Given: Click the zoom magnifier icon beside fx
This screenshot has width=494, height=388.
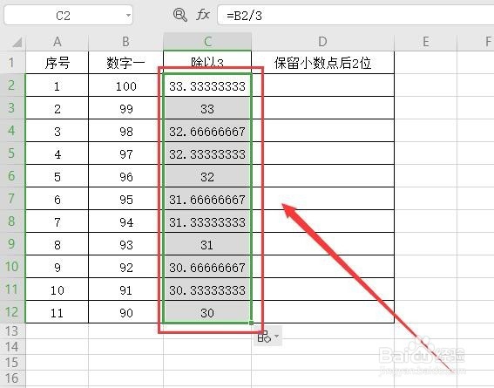Looking at the screenshot, I should click(179, 15).
